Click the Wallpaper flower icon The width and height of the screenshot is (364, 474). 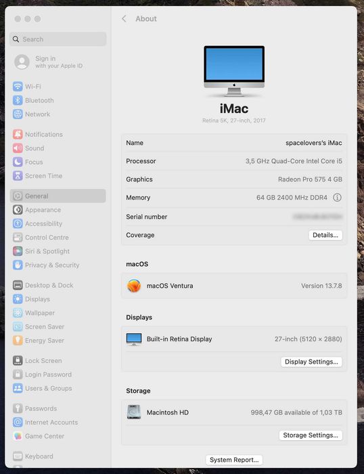click(x=18, y=313)
